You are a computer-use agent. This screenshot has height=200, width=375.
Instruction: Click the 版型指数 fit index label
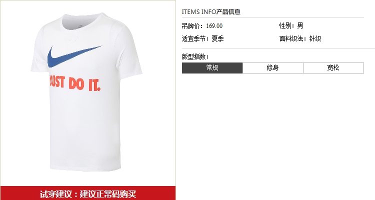tap(195, 56)
